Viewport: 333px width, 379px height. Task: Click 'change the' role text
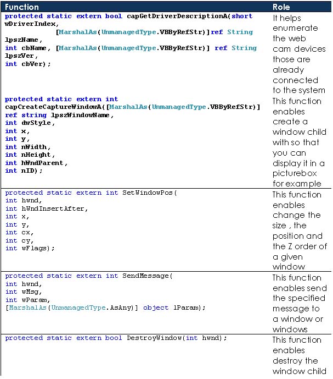pos(297,215)
